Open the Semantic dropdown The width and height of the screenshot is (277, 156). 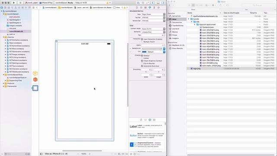tap(153, 32)
